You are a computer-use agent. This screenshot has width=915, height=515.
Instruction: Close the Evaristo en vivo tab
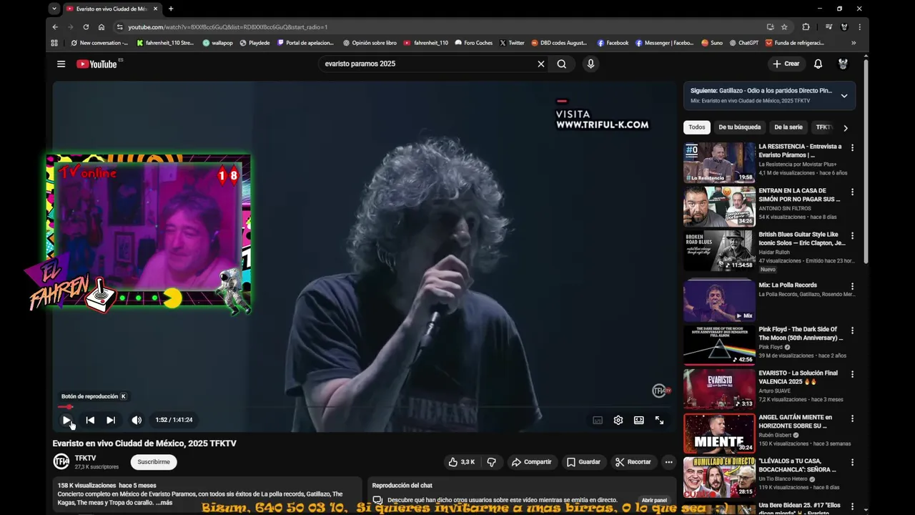155,9
